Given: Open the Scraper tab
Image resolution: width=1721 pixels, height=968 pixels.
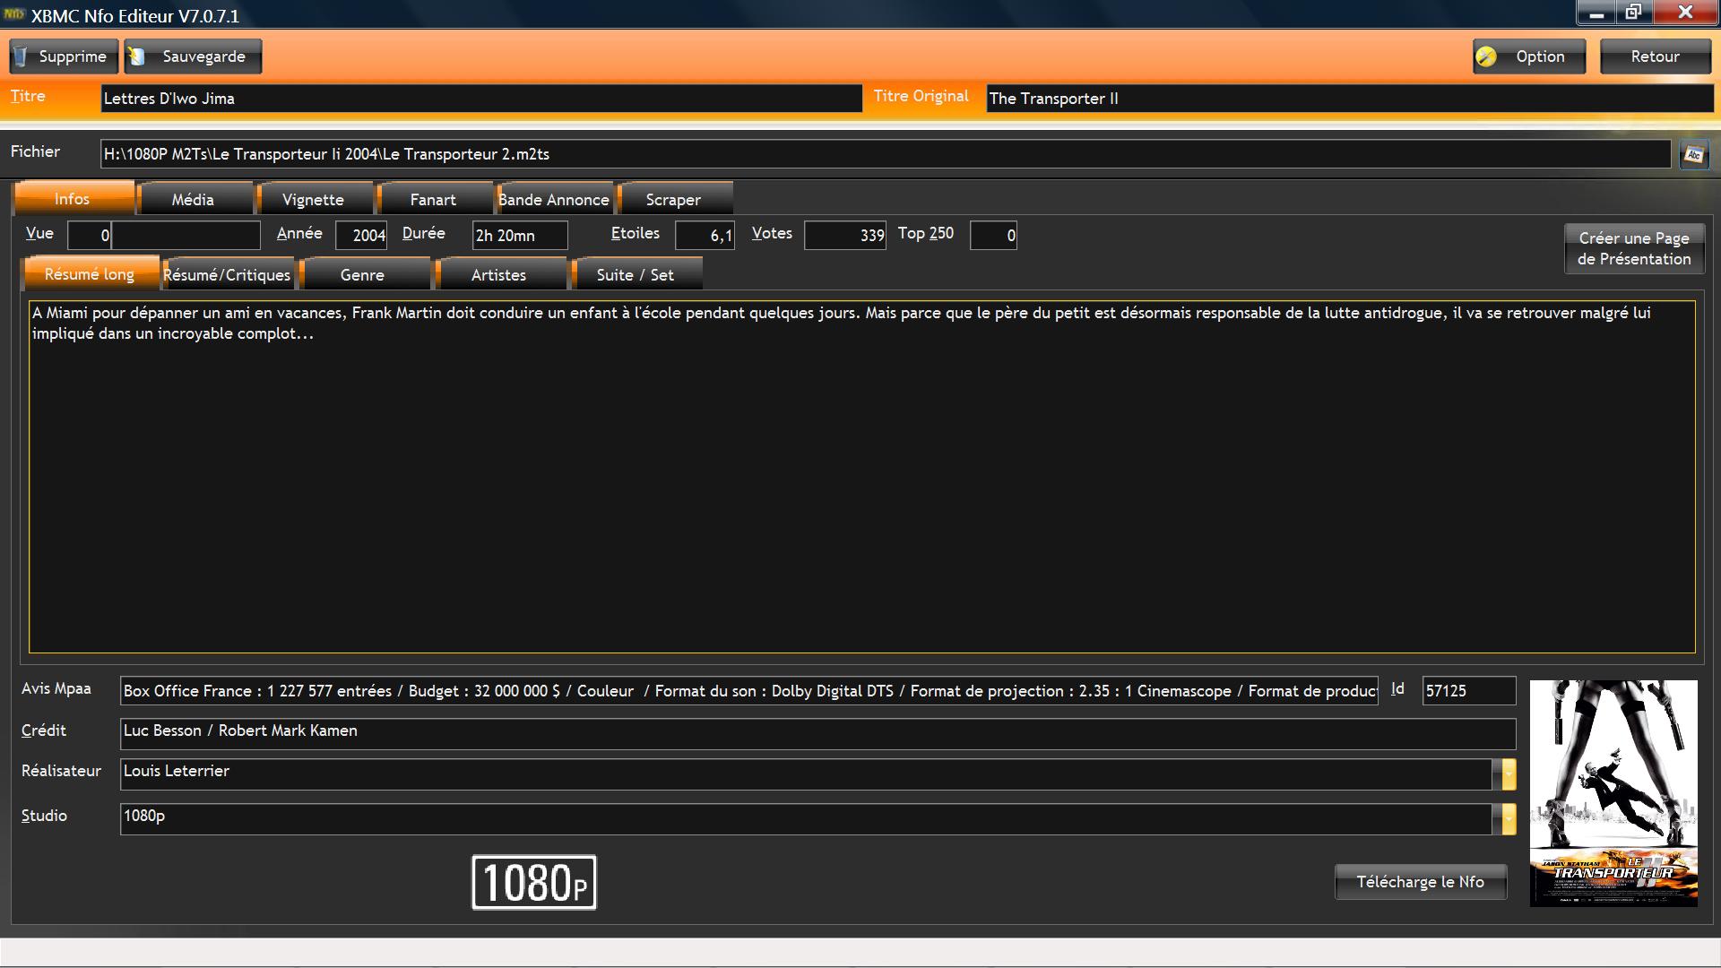Looking at the screenshot, I should click(673, 200).
